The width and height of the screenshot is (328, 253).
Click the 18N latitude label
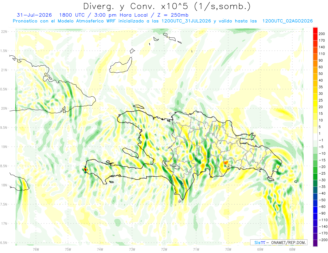coord(4,185)
